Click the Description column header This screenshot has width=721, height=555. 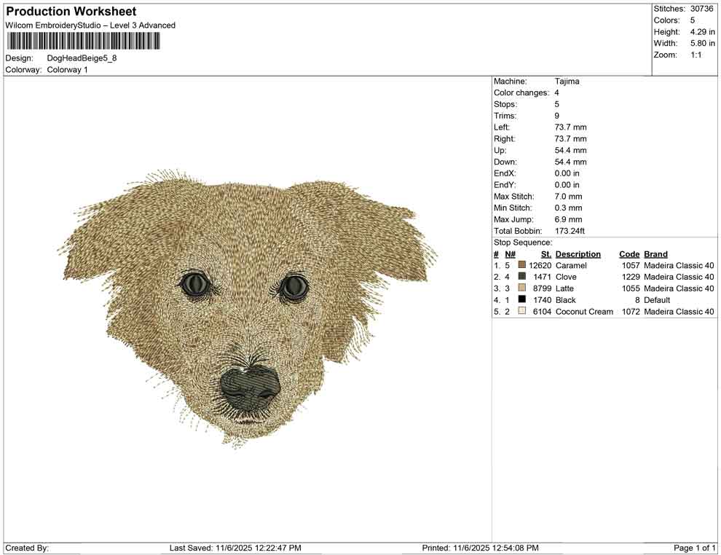[x=578, y=253]
